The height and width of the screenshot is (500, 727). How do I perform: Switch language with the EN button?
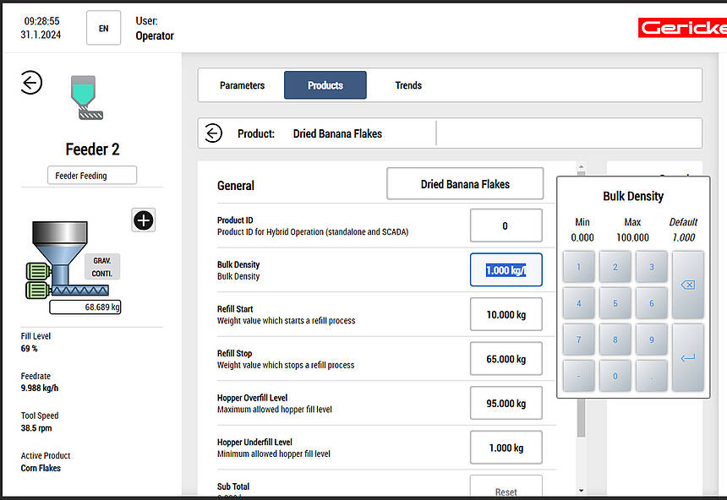coord(103,28)
